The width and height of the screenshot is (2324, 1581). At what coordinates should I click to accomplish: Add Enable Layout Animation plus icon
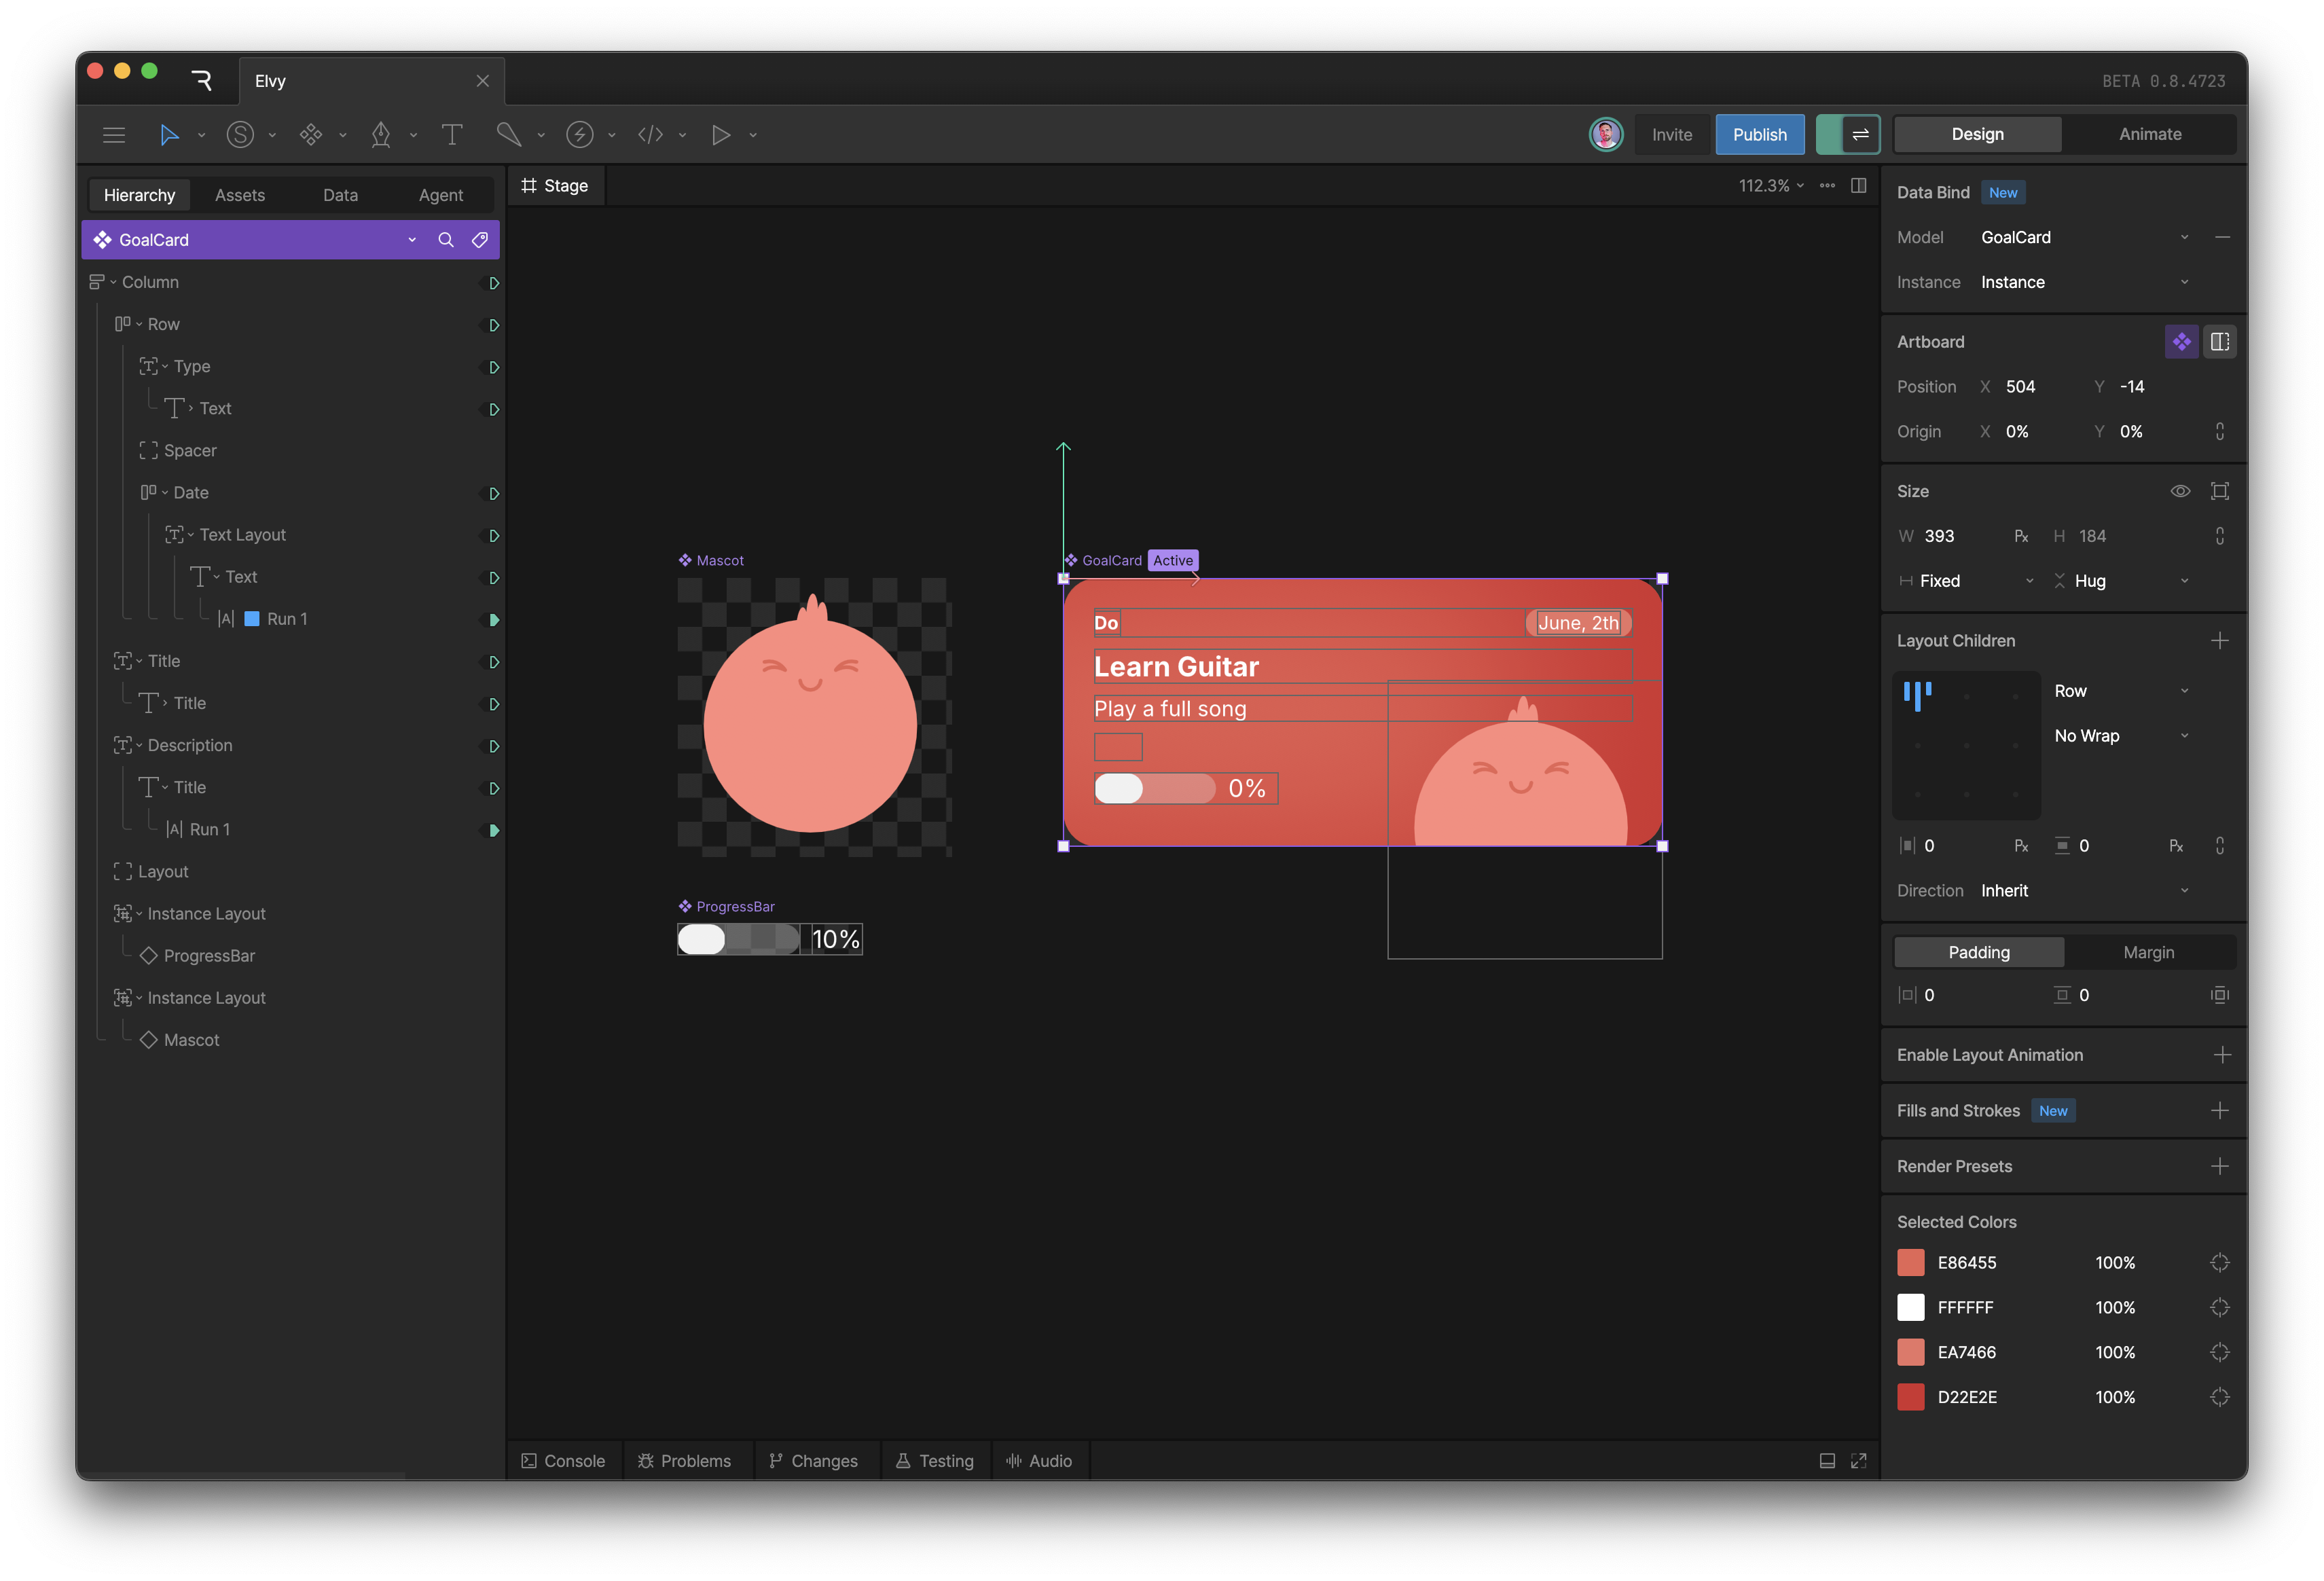click(x=2222, y=1055)
